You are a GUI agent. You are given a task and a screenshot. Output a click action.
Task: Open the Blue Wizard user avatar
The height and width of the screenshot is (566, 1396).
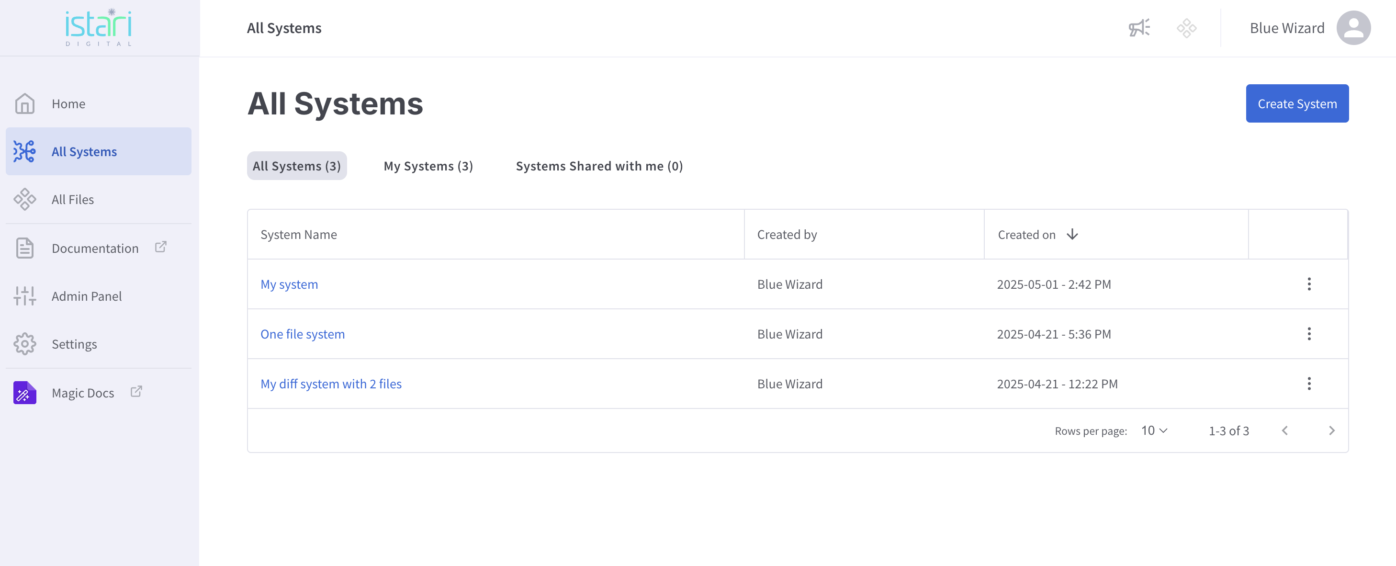pos(1353,28)
